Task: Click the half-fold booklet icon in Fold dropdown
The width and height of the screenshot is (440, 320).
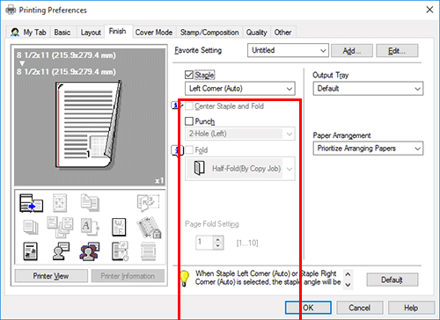Action: tap(200, 168)
